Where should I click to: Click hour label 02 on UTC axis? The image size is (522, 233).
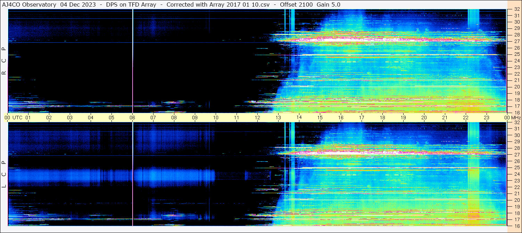[x=49, y=118]
